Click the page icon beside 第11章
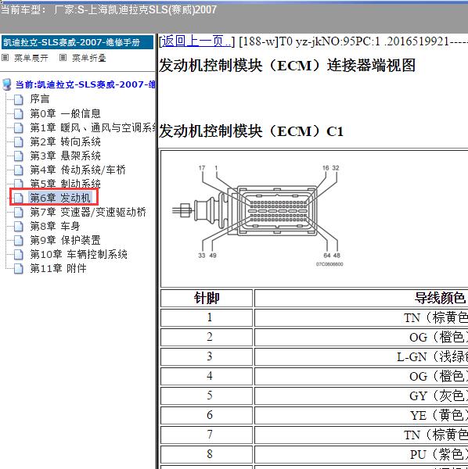Image resolution: width=468 pixels, height=469 pixels. pyautogui.click(x=19, y=269)
